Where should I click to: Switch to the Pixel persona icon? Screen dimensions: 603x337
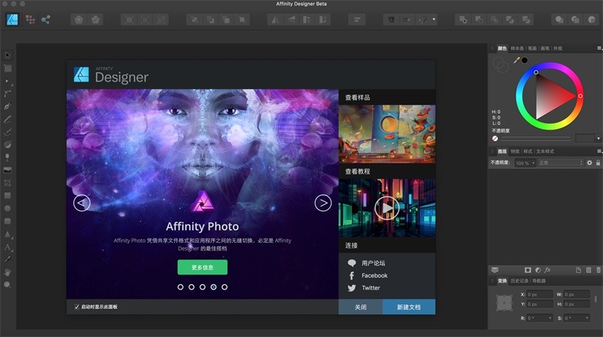[30, 20]
